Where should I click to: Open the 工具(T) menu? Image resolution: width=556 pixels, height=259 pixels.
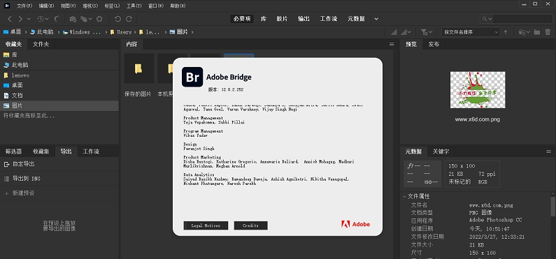click(x=134, y=6)
